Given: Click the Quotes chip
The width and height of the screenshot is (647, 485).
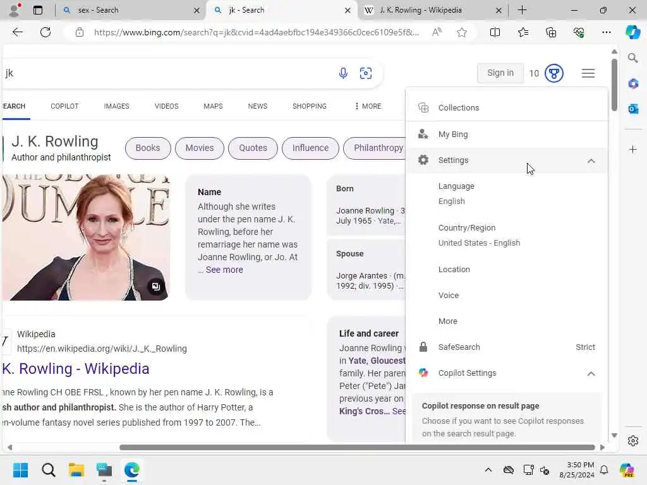Looking at the screenshot, I should click(x=253, y=148).
